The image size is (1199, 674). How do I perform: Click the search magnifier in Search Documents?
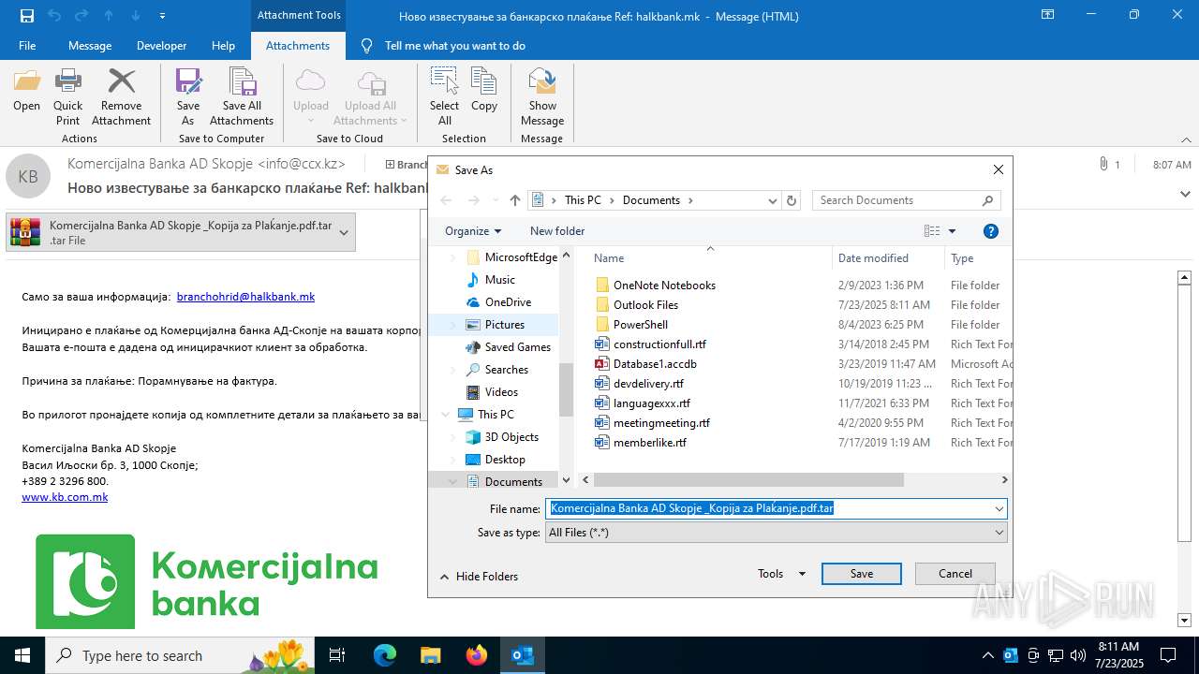coord(987,200)
